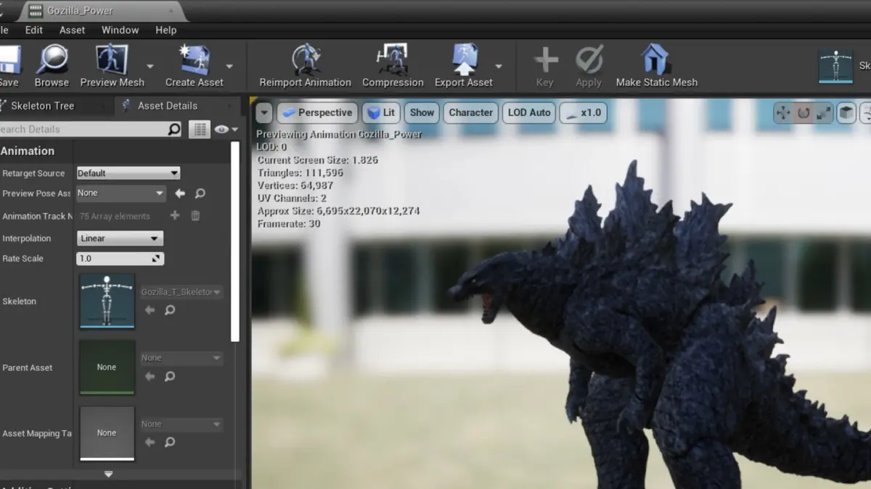Open the Asset Mapping Table None dropdown
The width and height of the screenshot is (871, 489).
(181, 424)
